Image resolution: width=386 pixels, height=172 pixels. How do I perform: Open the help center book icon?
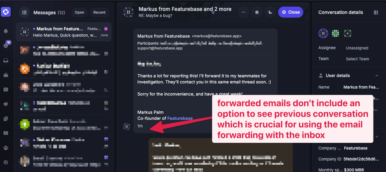click(6, 133)
